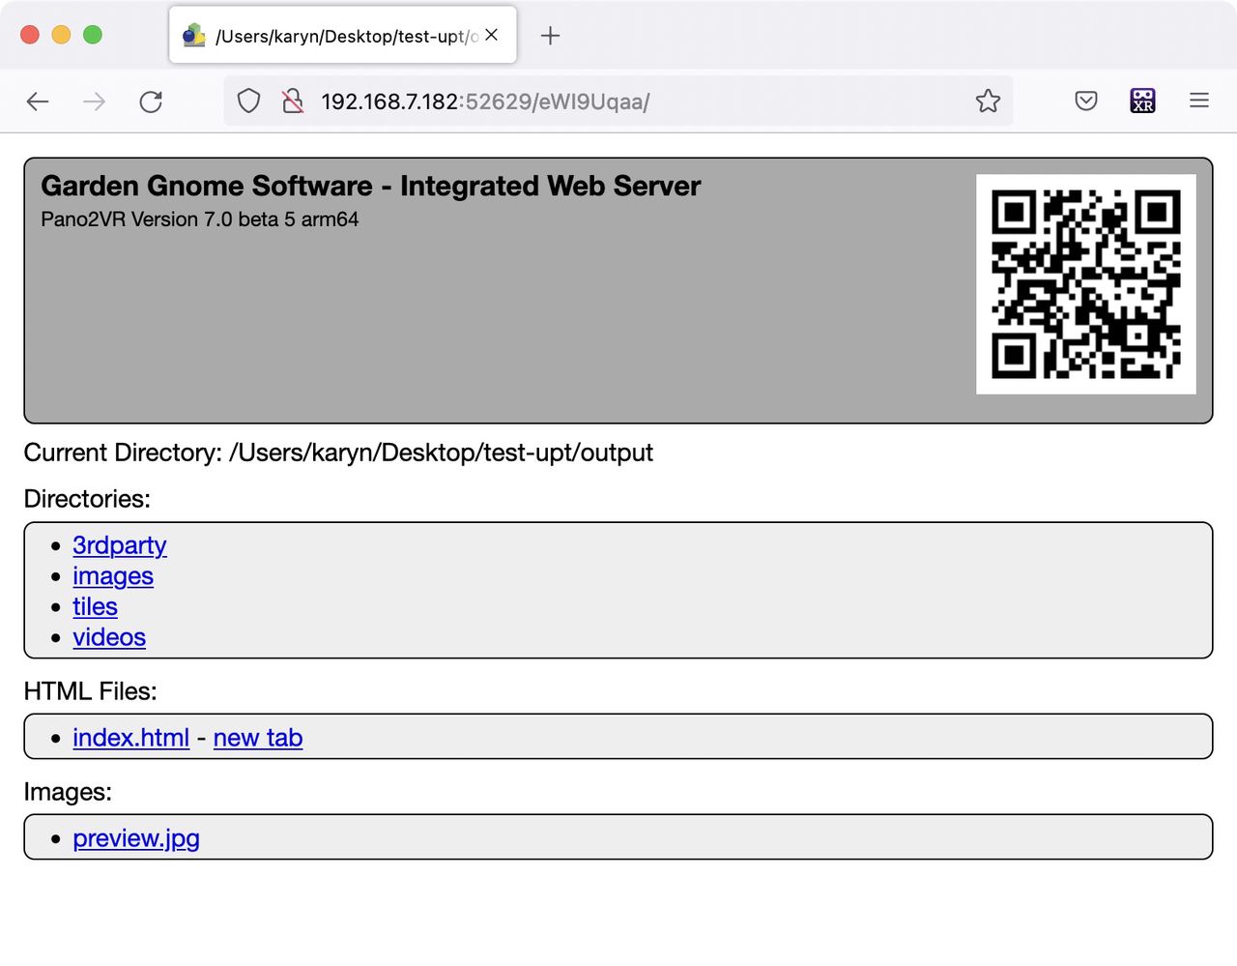The width and height of the screenshot is (1237, 966).
Task: Toggle the bookmark star for this page
Action: (x=988, y=101)
